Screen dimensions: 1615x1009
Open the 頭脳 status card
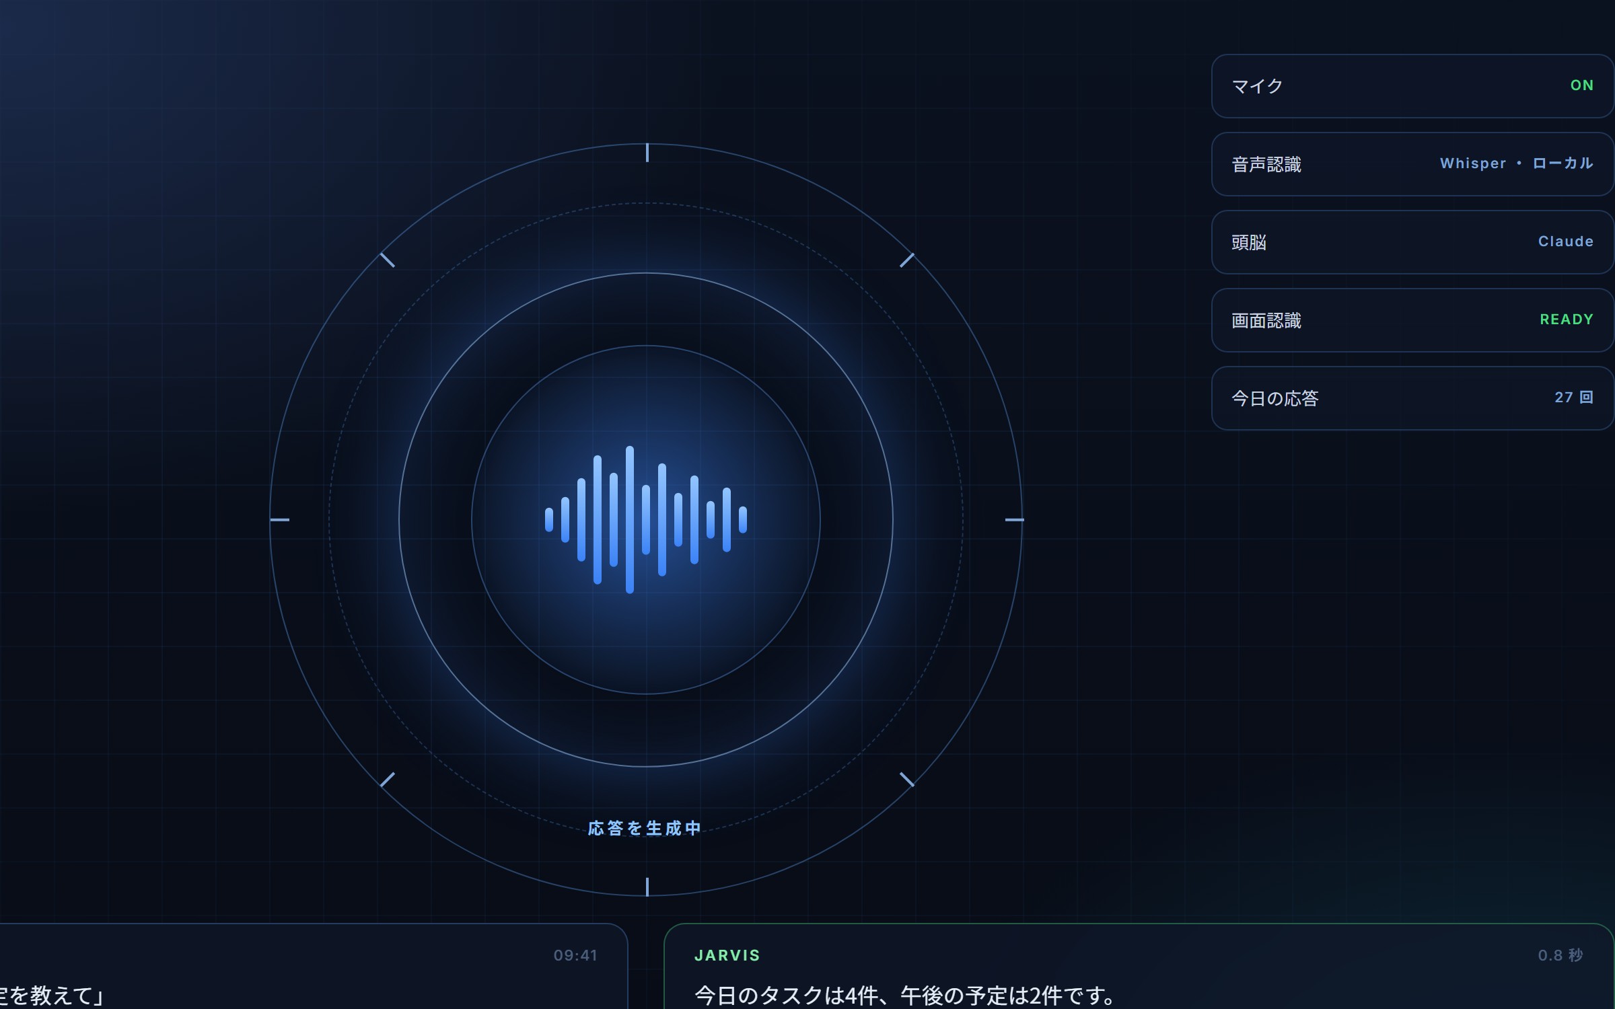[1412, 242]
